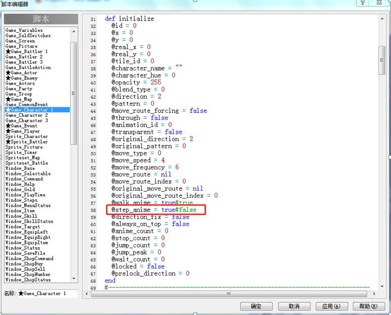This screenshot has width=391, height=315.
Task: Select Window_Gold script
Action: (x=20, y=190)
